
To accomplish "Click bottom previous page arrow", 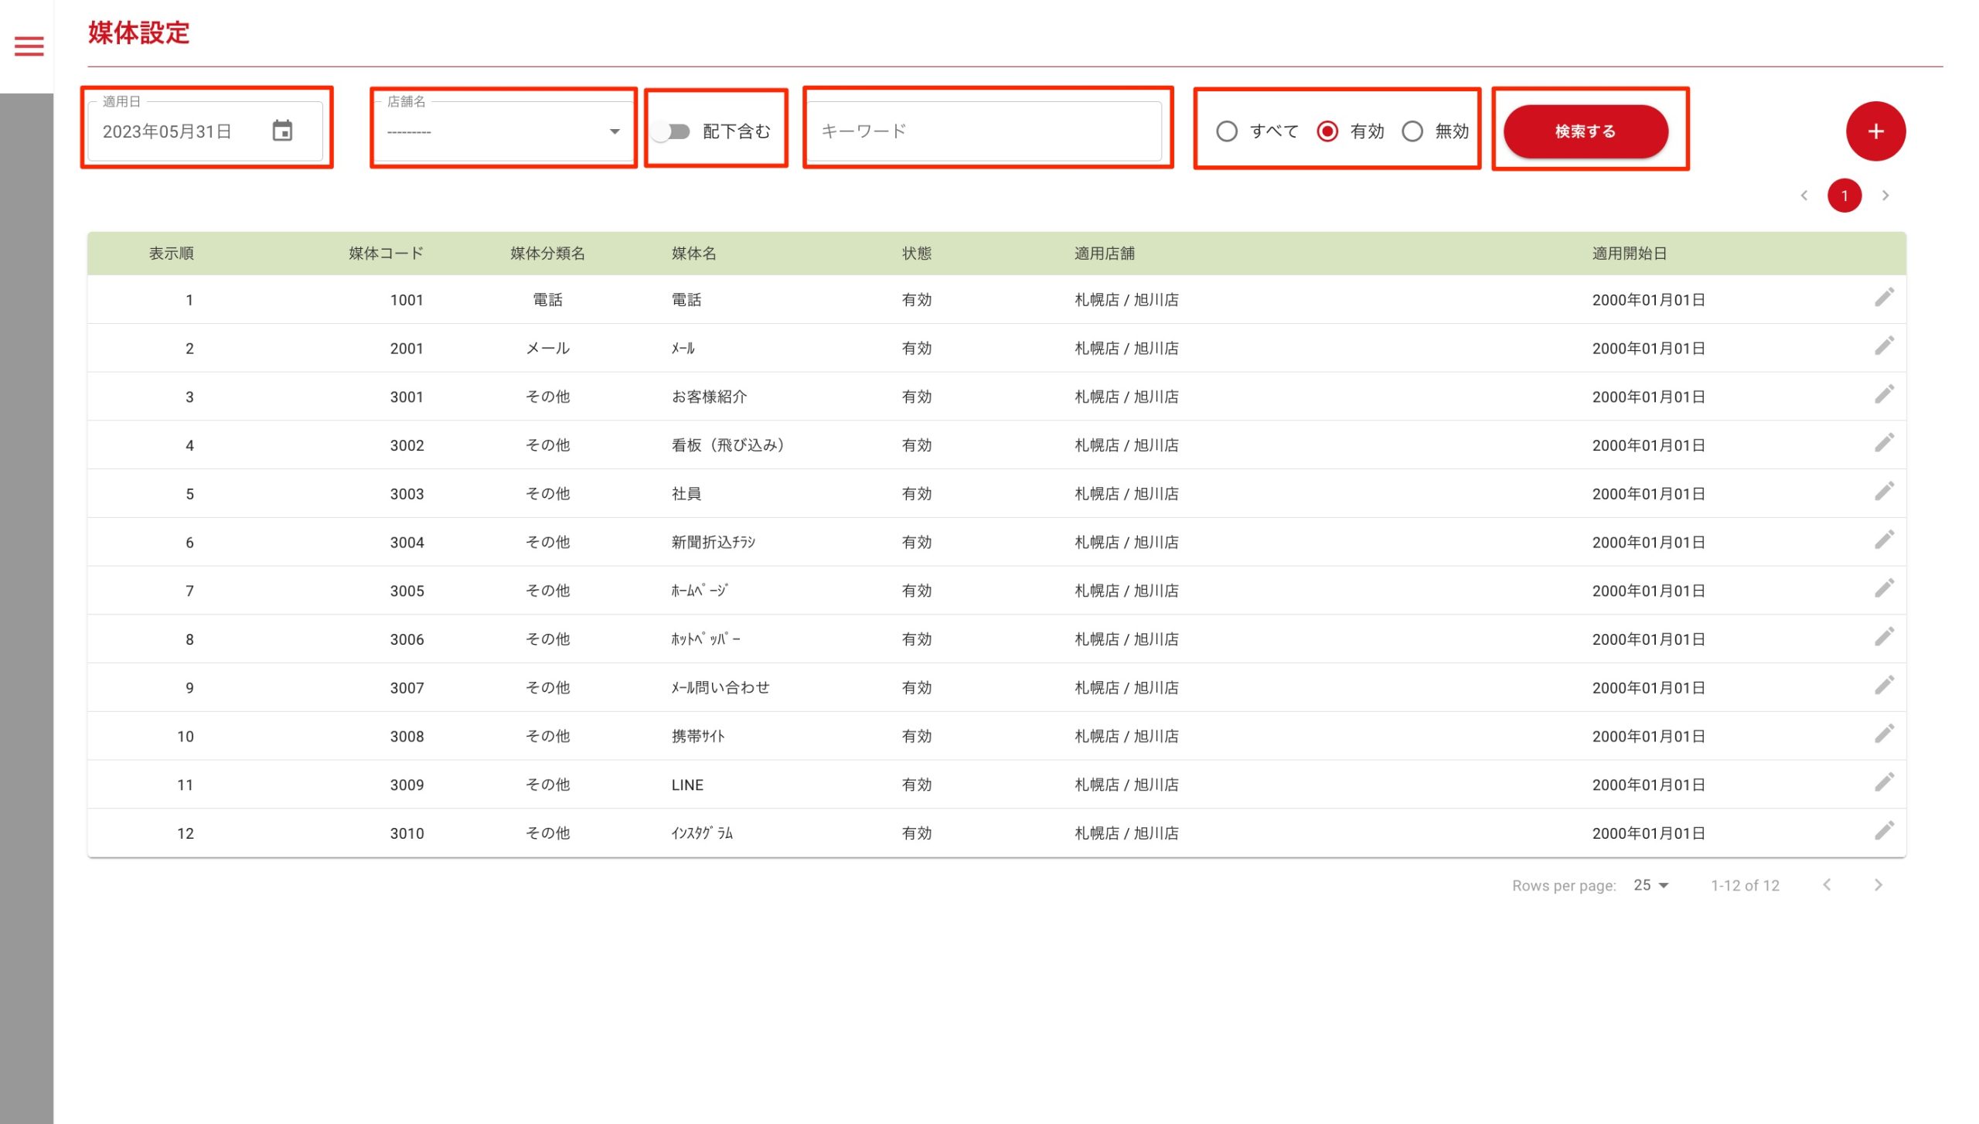I will coord(1827,885).
